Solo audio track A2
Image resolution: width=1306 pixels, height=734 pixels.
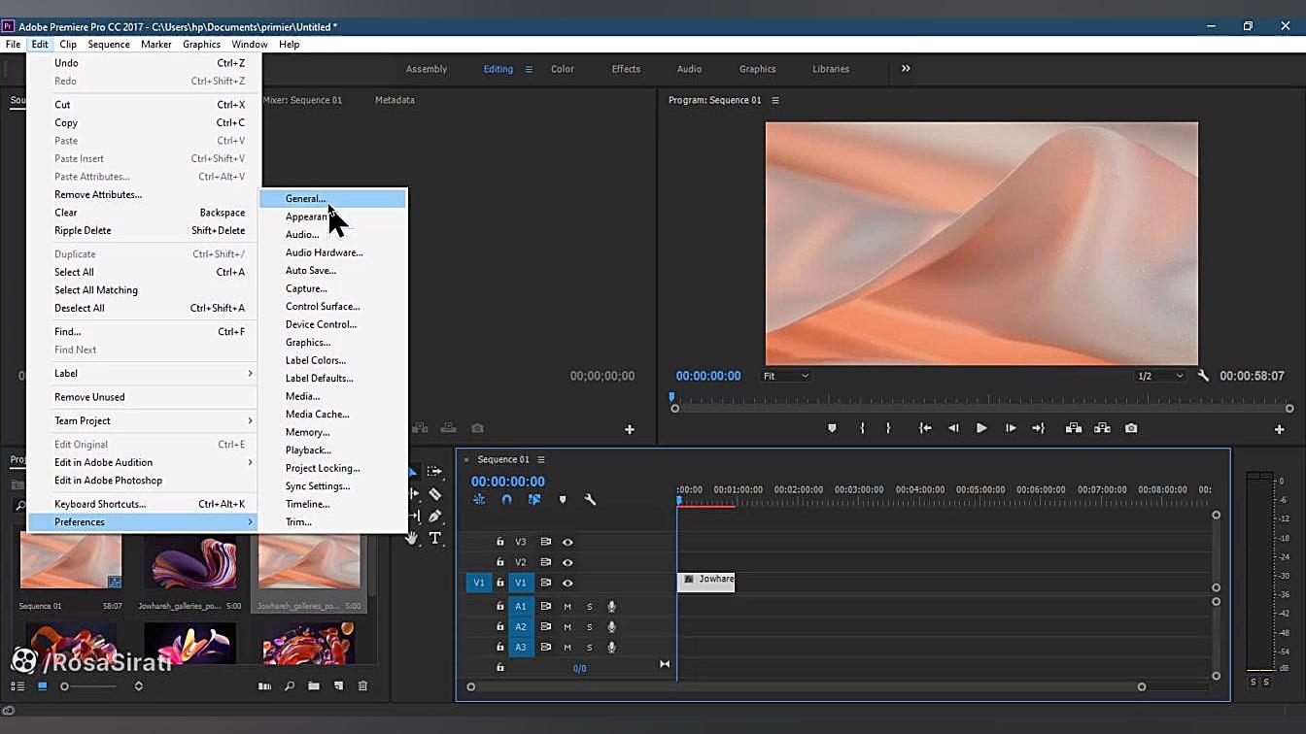589,627
